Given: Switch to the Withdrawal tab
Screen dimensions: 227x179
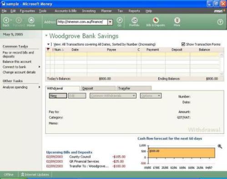Looking at the screenshot, I should coord(62,88).
